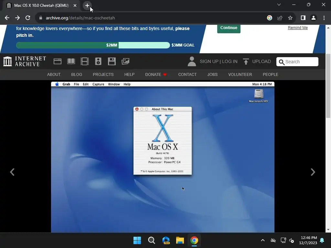The width and height of the screenshot is (331, 248).
Task: Open the ABOUT navigation item
Action: (x=54, y=75)
